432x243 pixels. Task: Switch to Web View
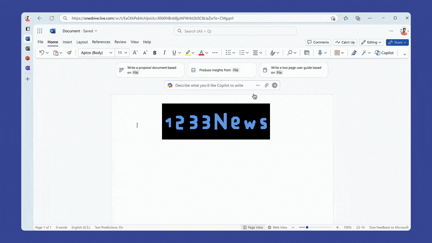click(x=278, y=227)
